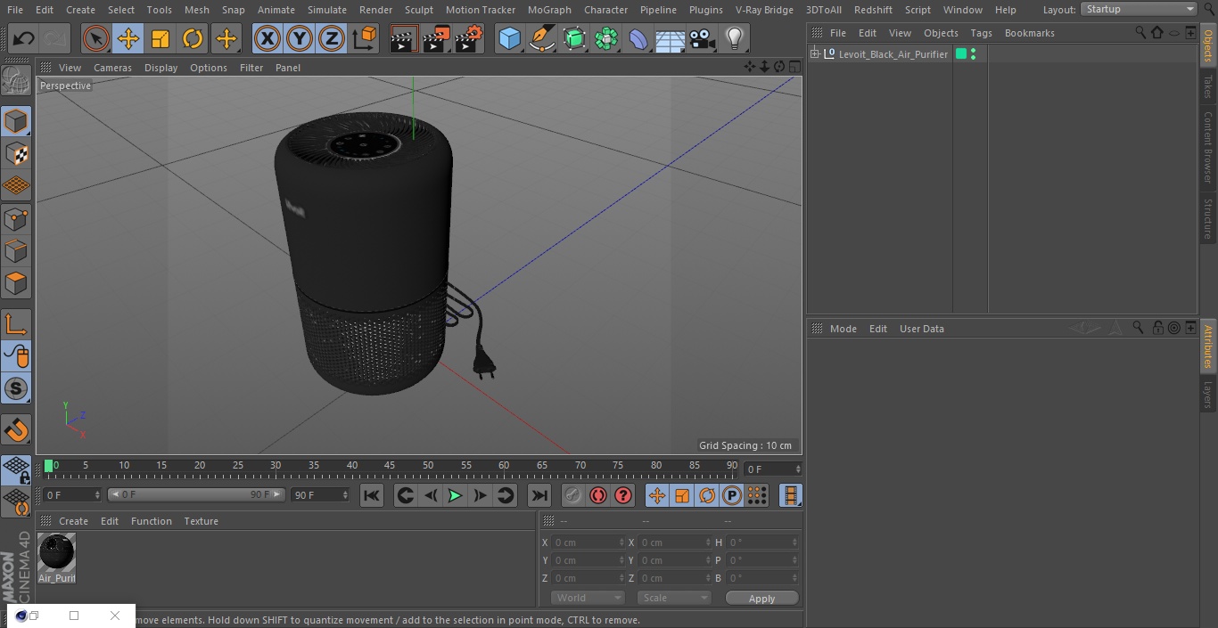Open the Content Browser vertical tab
This screenshot has height=628, width=1218.
[x=1208, y=147]
